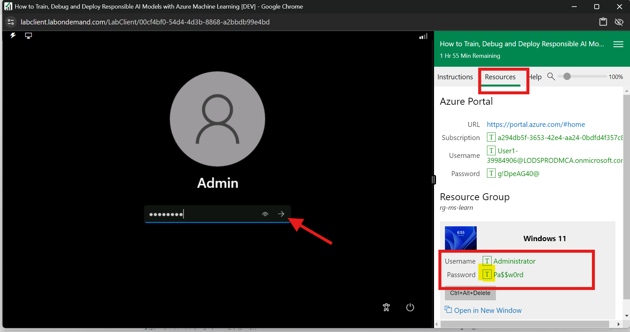Click the monitor display icon in lab toolbar
The width and height of the screenshot is (630, 332).
(28, 36)
